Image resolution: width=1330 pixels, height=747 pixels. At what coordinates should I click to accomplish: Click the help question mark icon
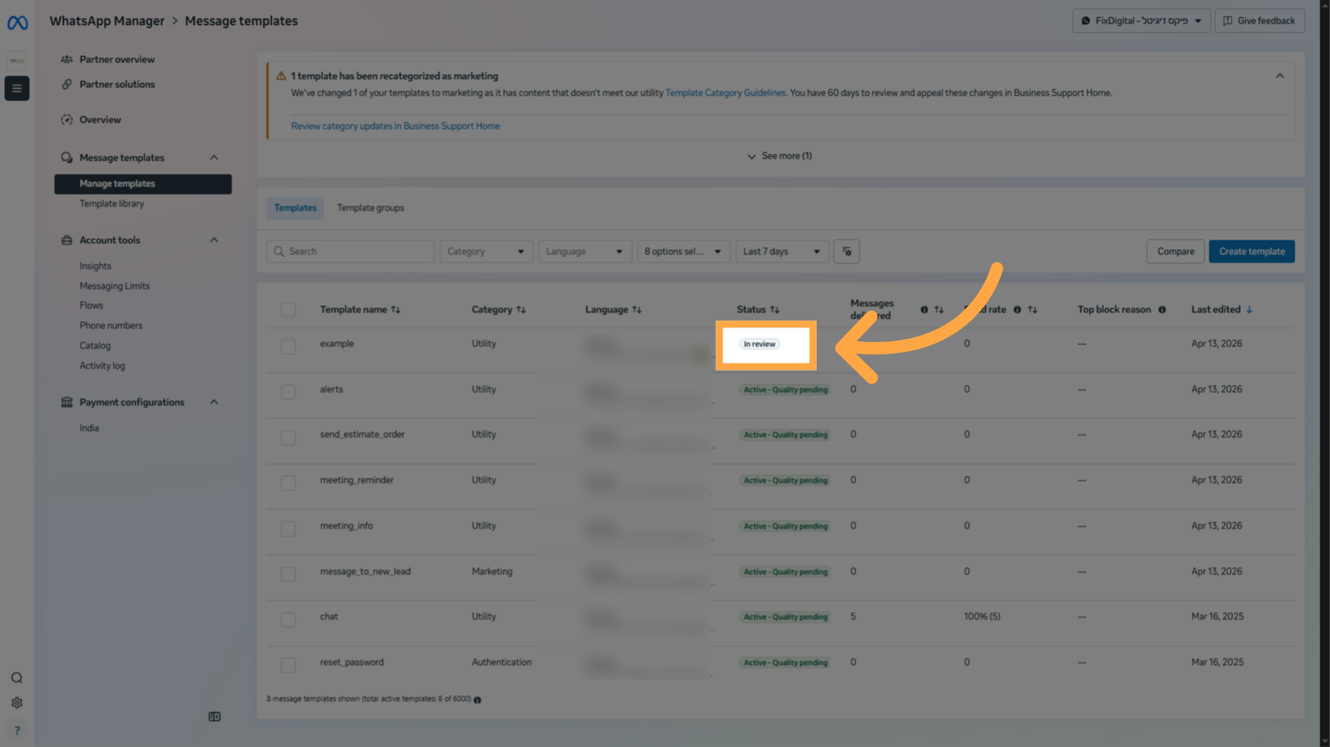17,730
